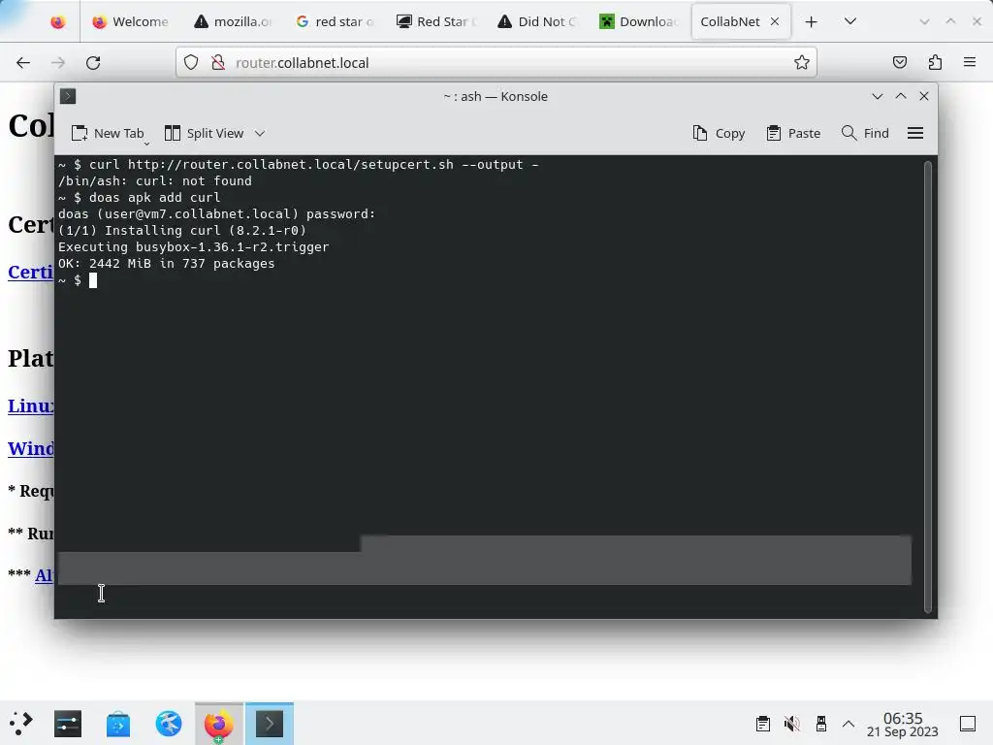The image size is (993, 745).
Task: Click the Konsole window menu icon
Action: pyautogui.click(x=68, y=96)
